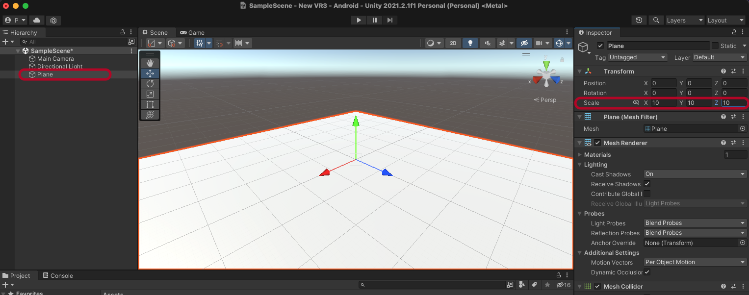Enable Contribute Global Illumination checkbox

tap(647, 194)
